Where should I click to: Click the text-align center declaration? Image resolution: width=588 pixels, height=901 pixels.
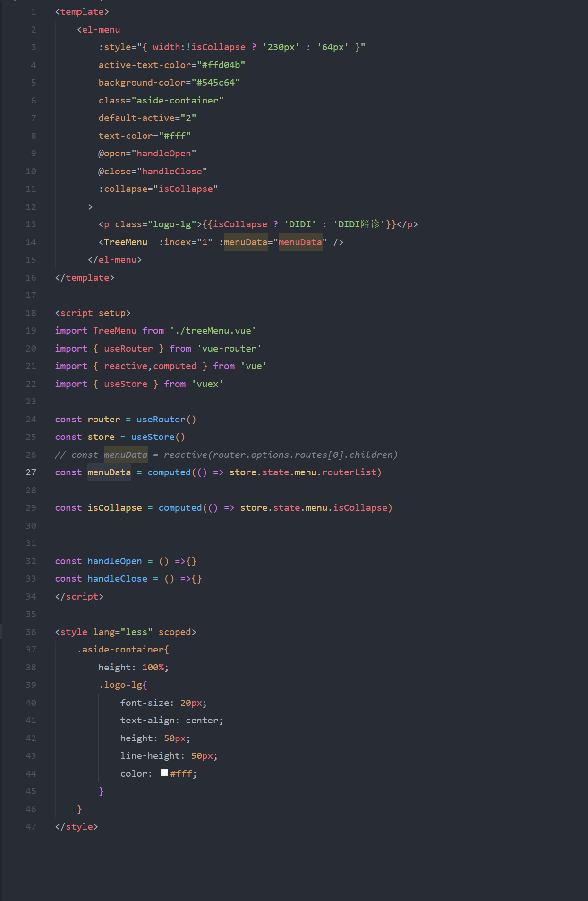click(x=172, y=720)
